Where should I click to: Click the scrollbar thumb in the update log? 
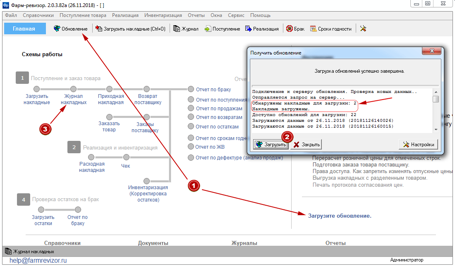pos(436,99)
